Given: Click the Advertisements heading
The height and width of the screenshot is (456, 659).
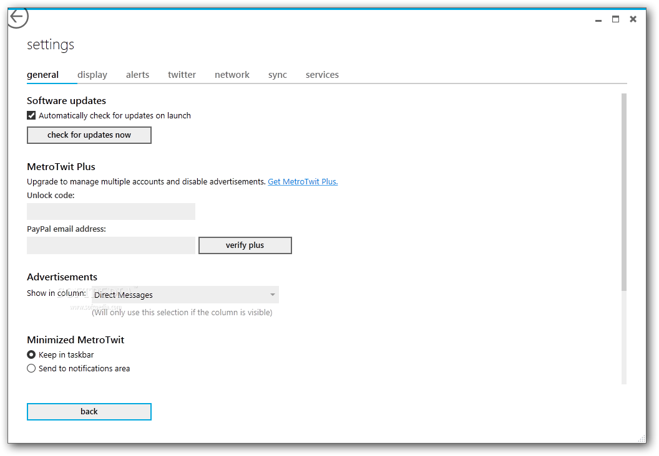Looking at the screenshot, I should [62, 277].
